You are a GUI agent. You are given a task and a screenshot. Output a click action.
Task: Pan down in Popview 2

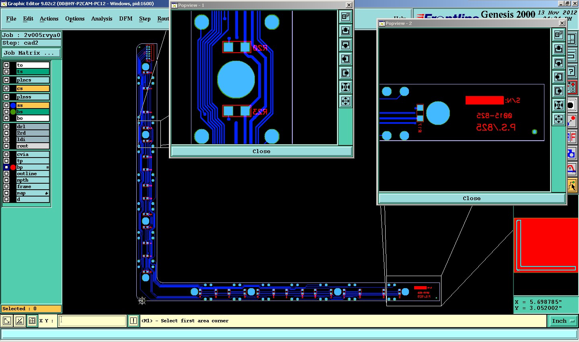coord(558,63)
